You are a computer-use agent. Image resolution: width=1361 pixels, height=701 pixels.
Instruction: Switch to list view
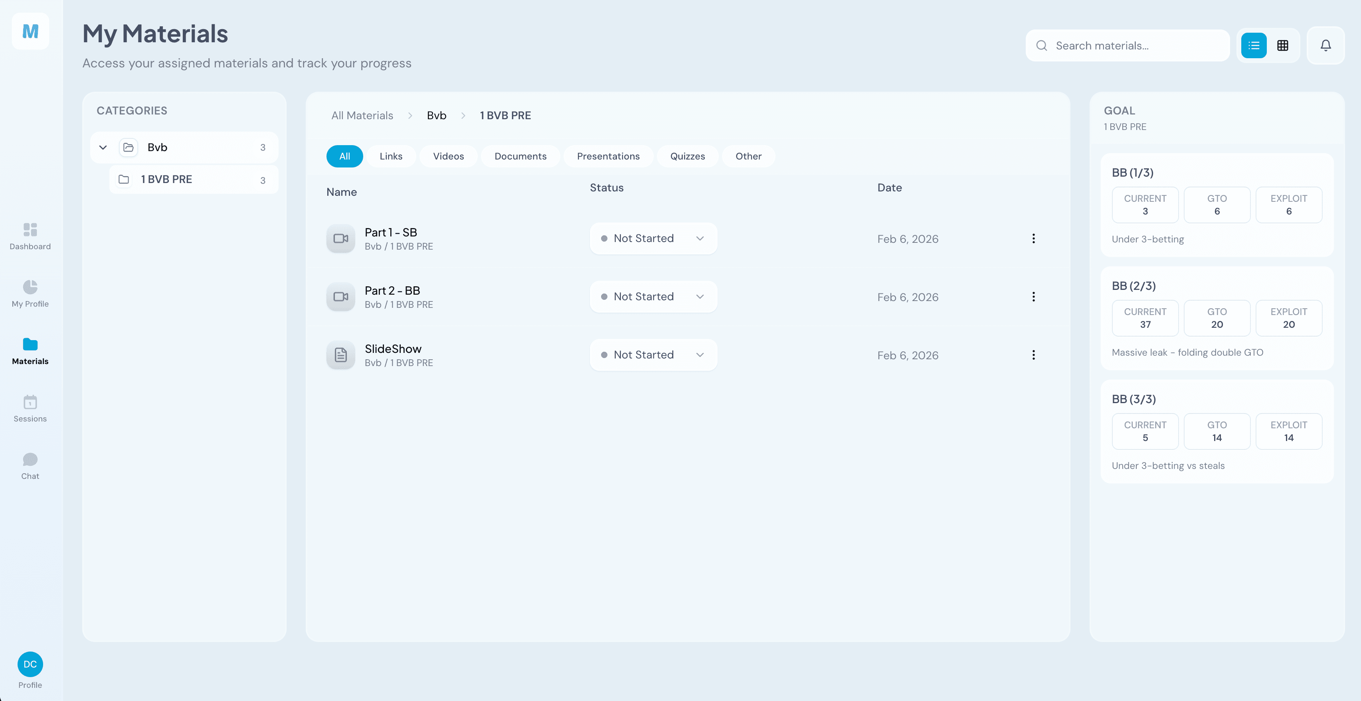pyautogui.click(x=1253, y=45)
